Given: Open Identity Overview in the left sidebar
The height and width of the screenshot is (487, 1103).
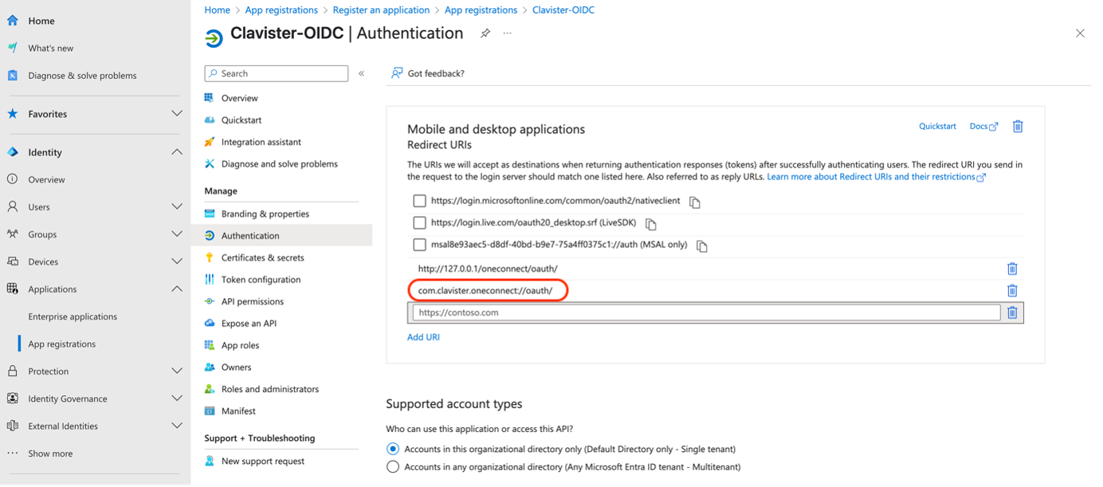Looking at the screenshot, I should 46,179.
